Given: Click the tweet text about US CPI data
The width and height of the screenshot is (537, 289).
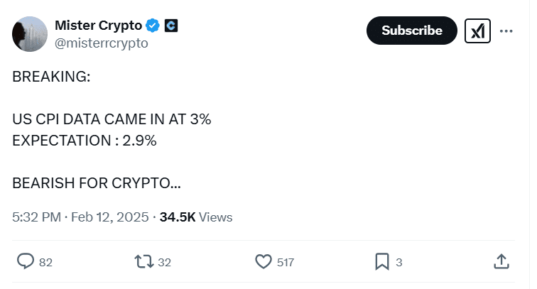Looking at the screenshot, I should (112, 120).
